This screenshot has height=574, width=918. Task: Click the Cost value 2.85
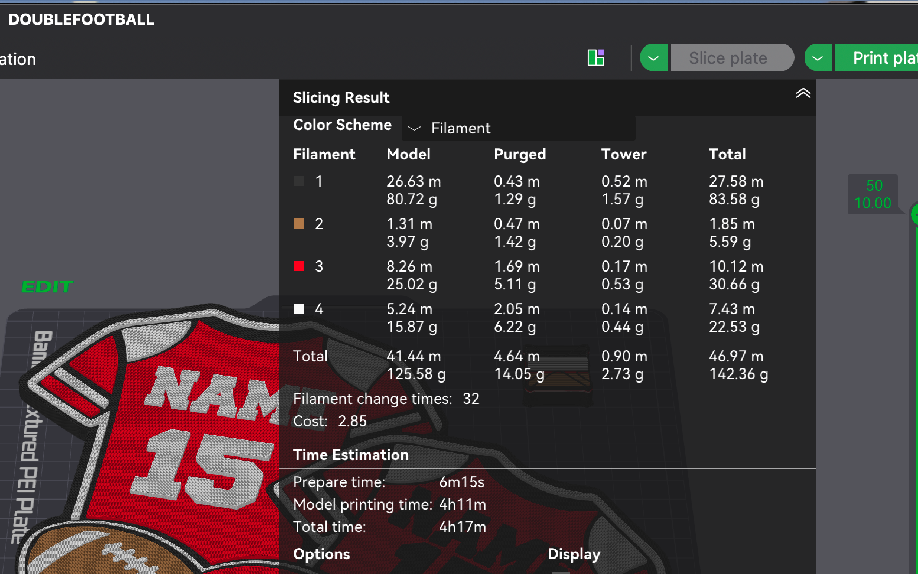(x=352, y=421)
